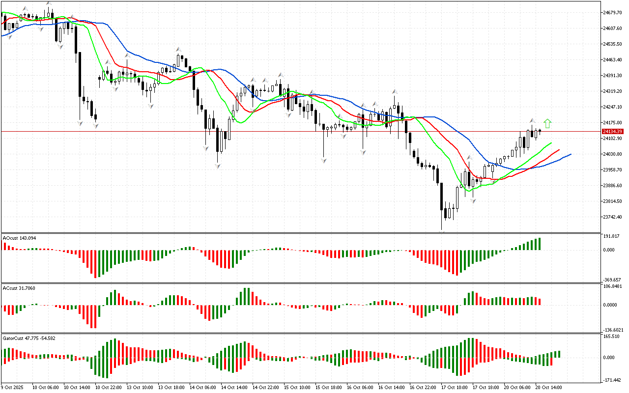Image resolution: width=629 pixels, height=393 pixels.
Task: Select the fractal arrow above the 24319 peak
Action: [x=395, y=92]
